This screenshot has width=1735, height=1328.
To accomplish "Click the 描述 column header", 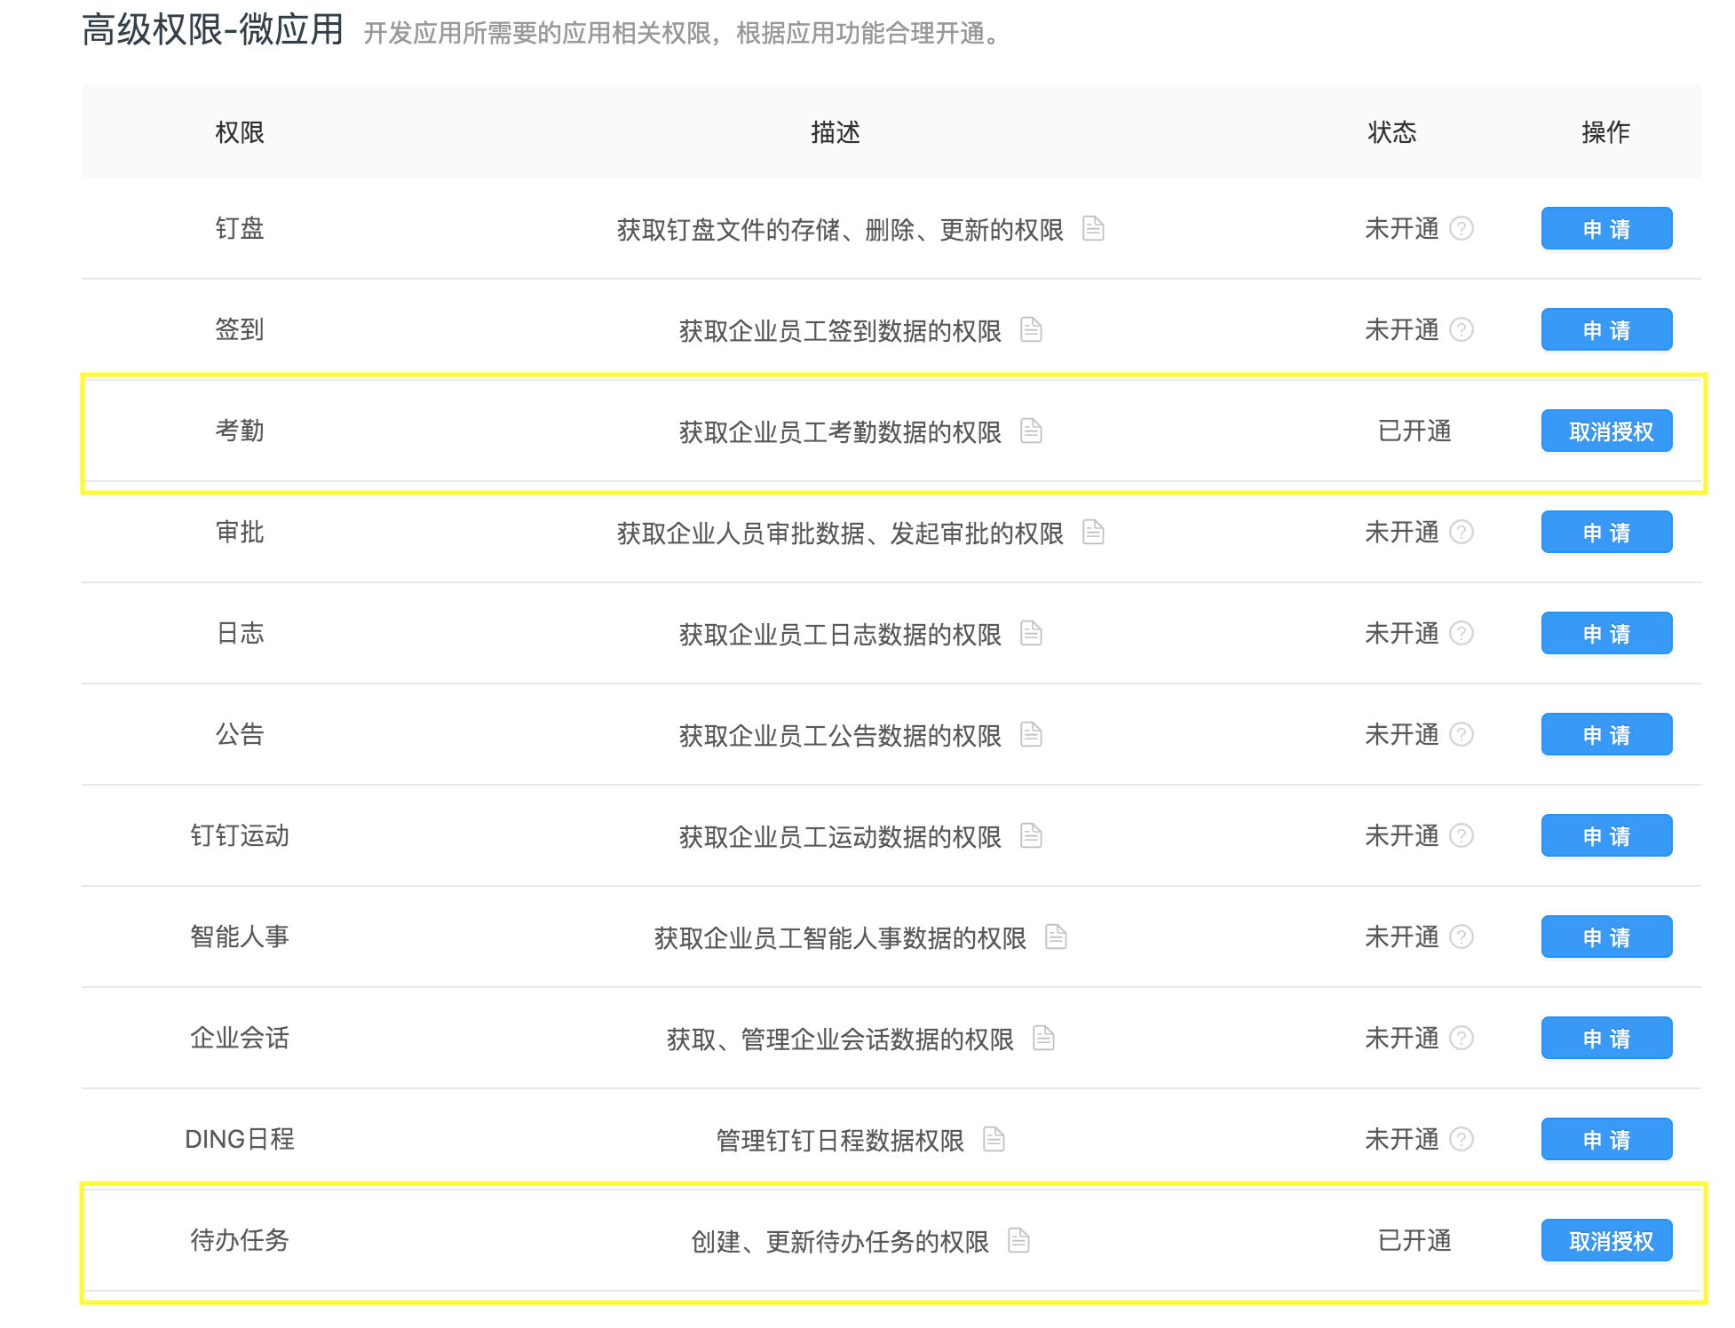I will pos(836,132).
